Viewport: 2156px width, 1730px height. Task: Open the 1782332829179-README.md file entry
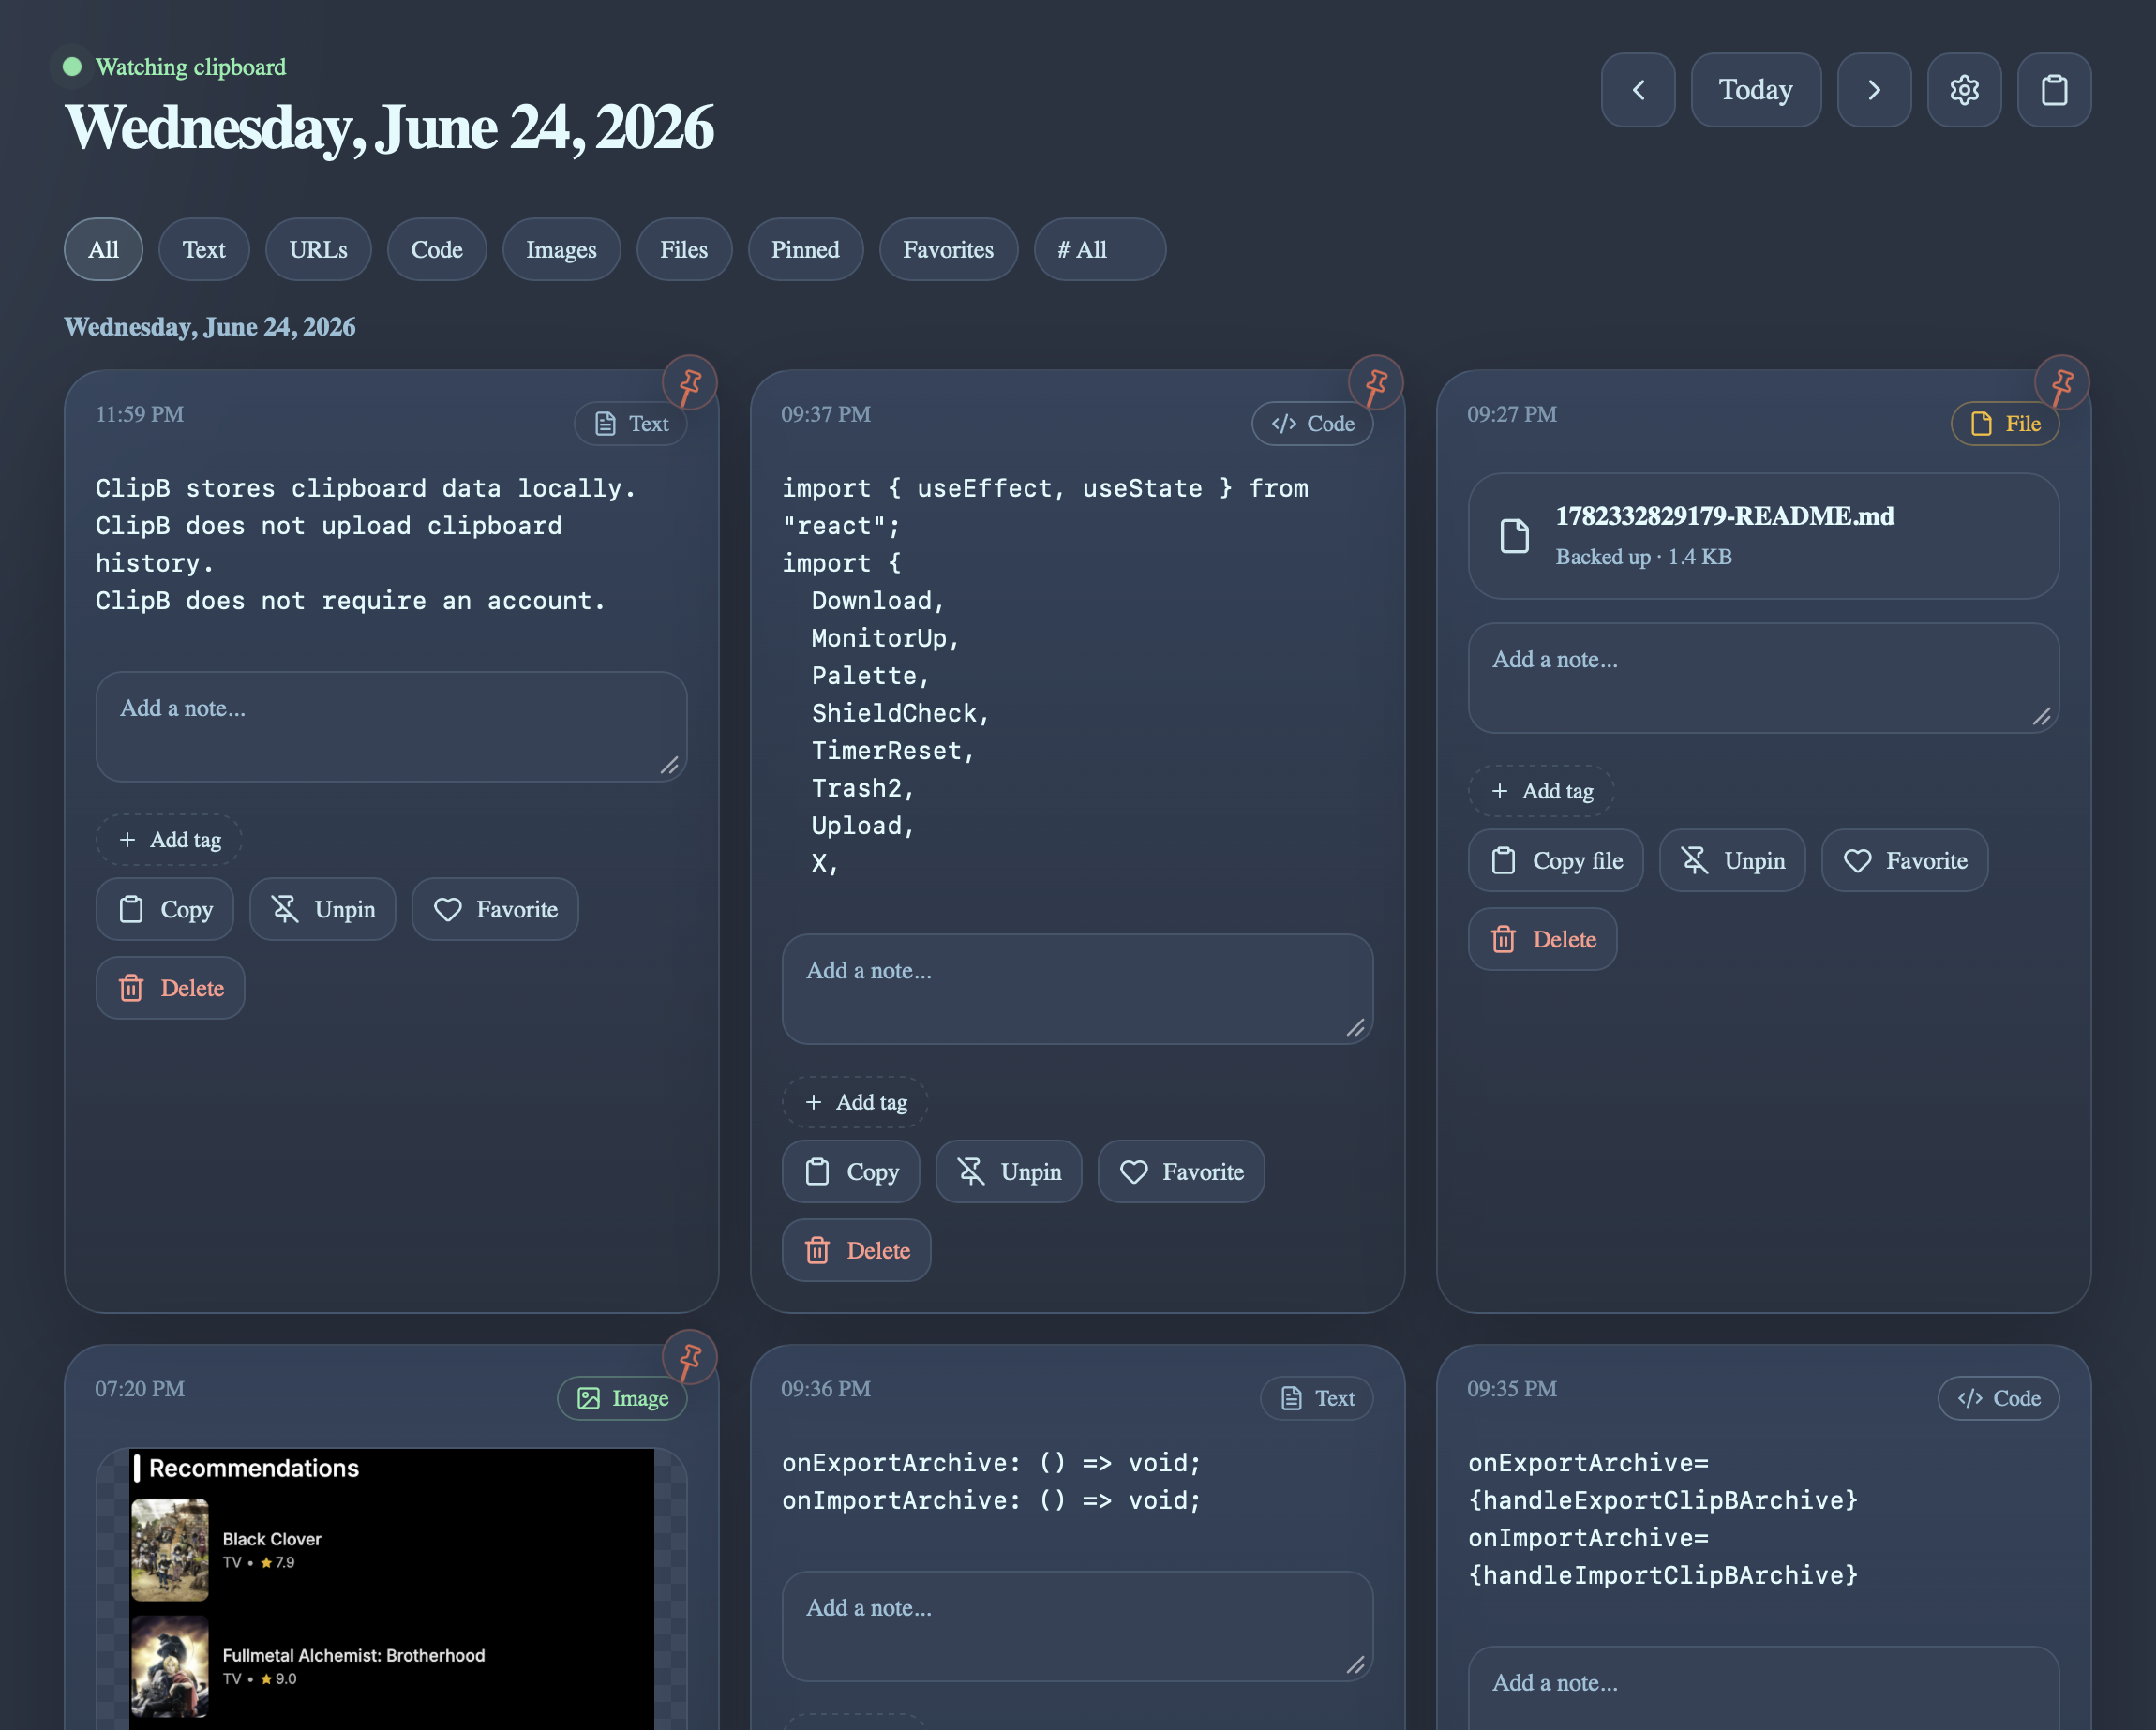[1763, 536]
